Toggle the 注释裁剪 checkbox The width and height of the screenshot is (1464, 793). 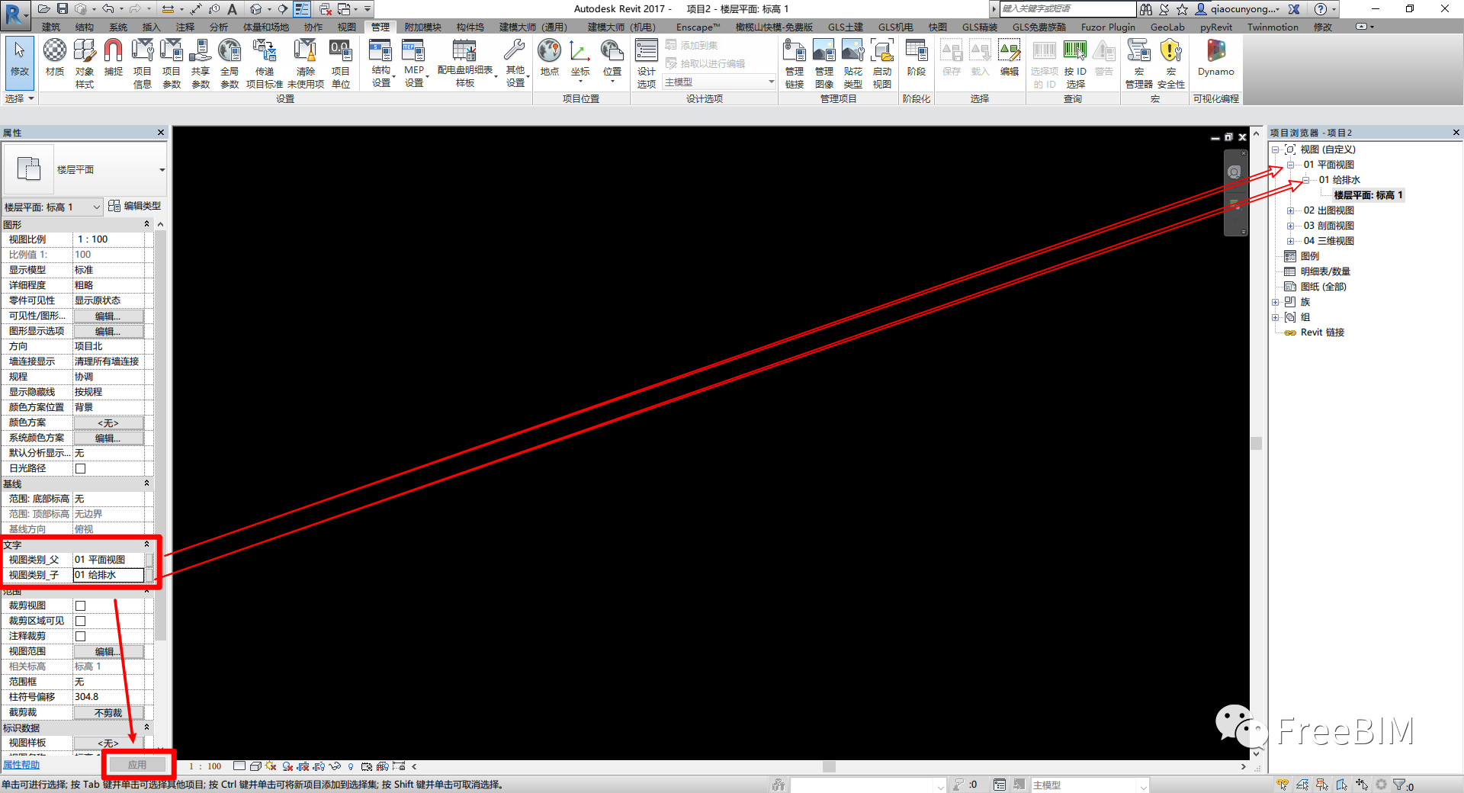pos(80,636)
